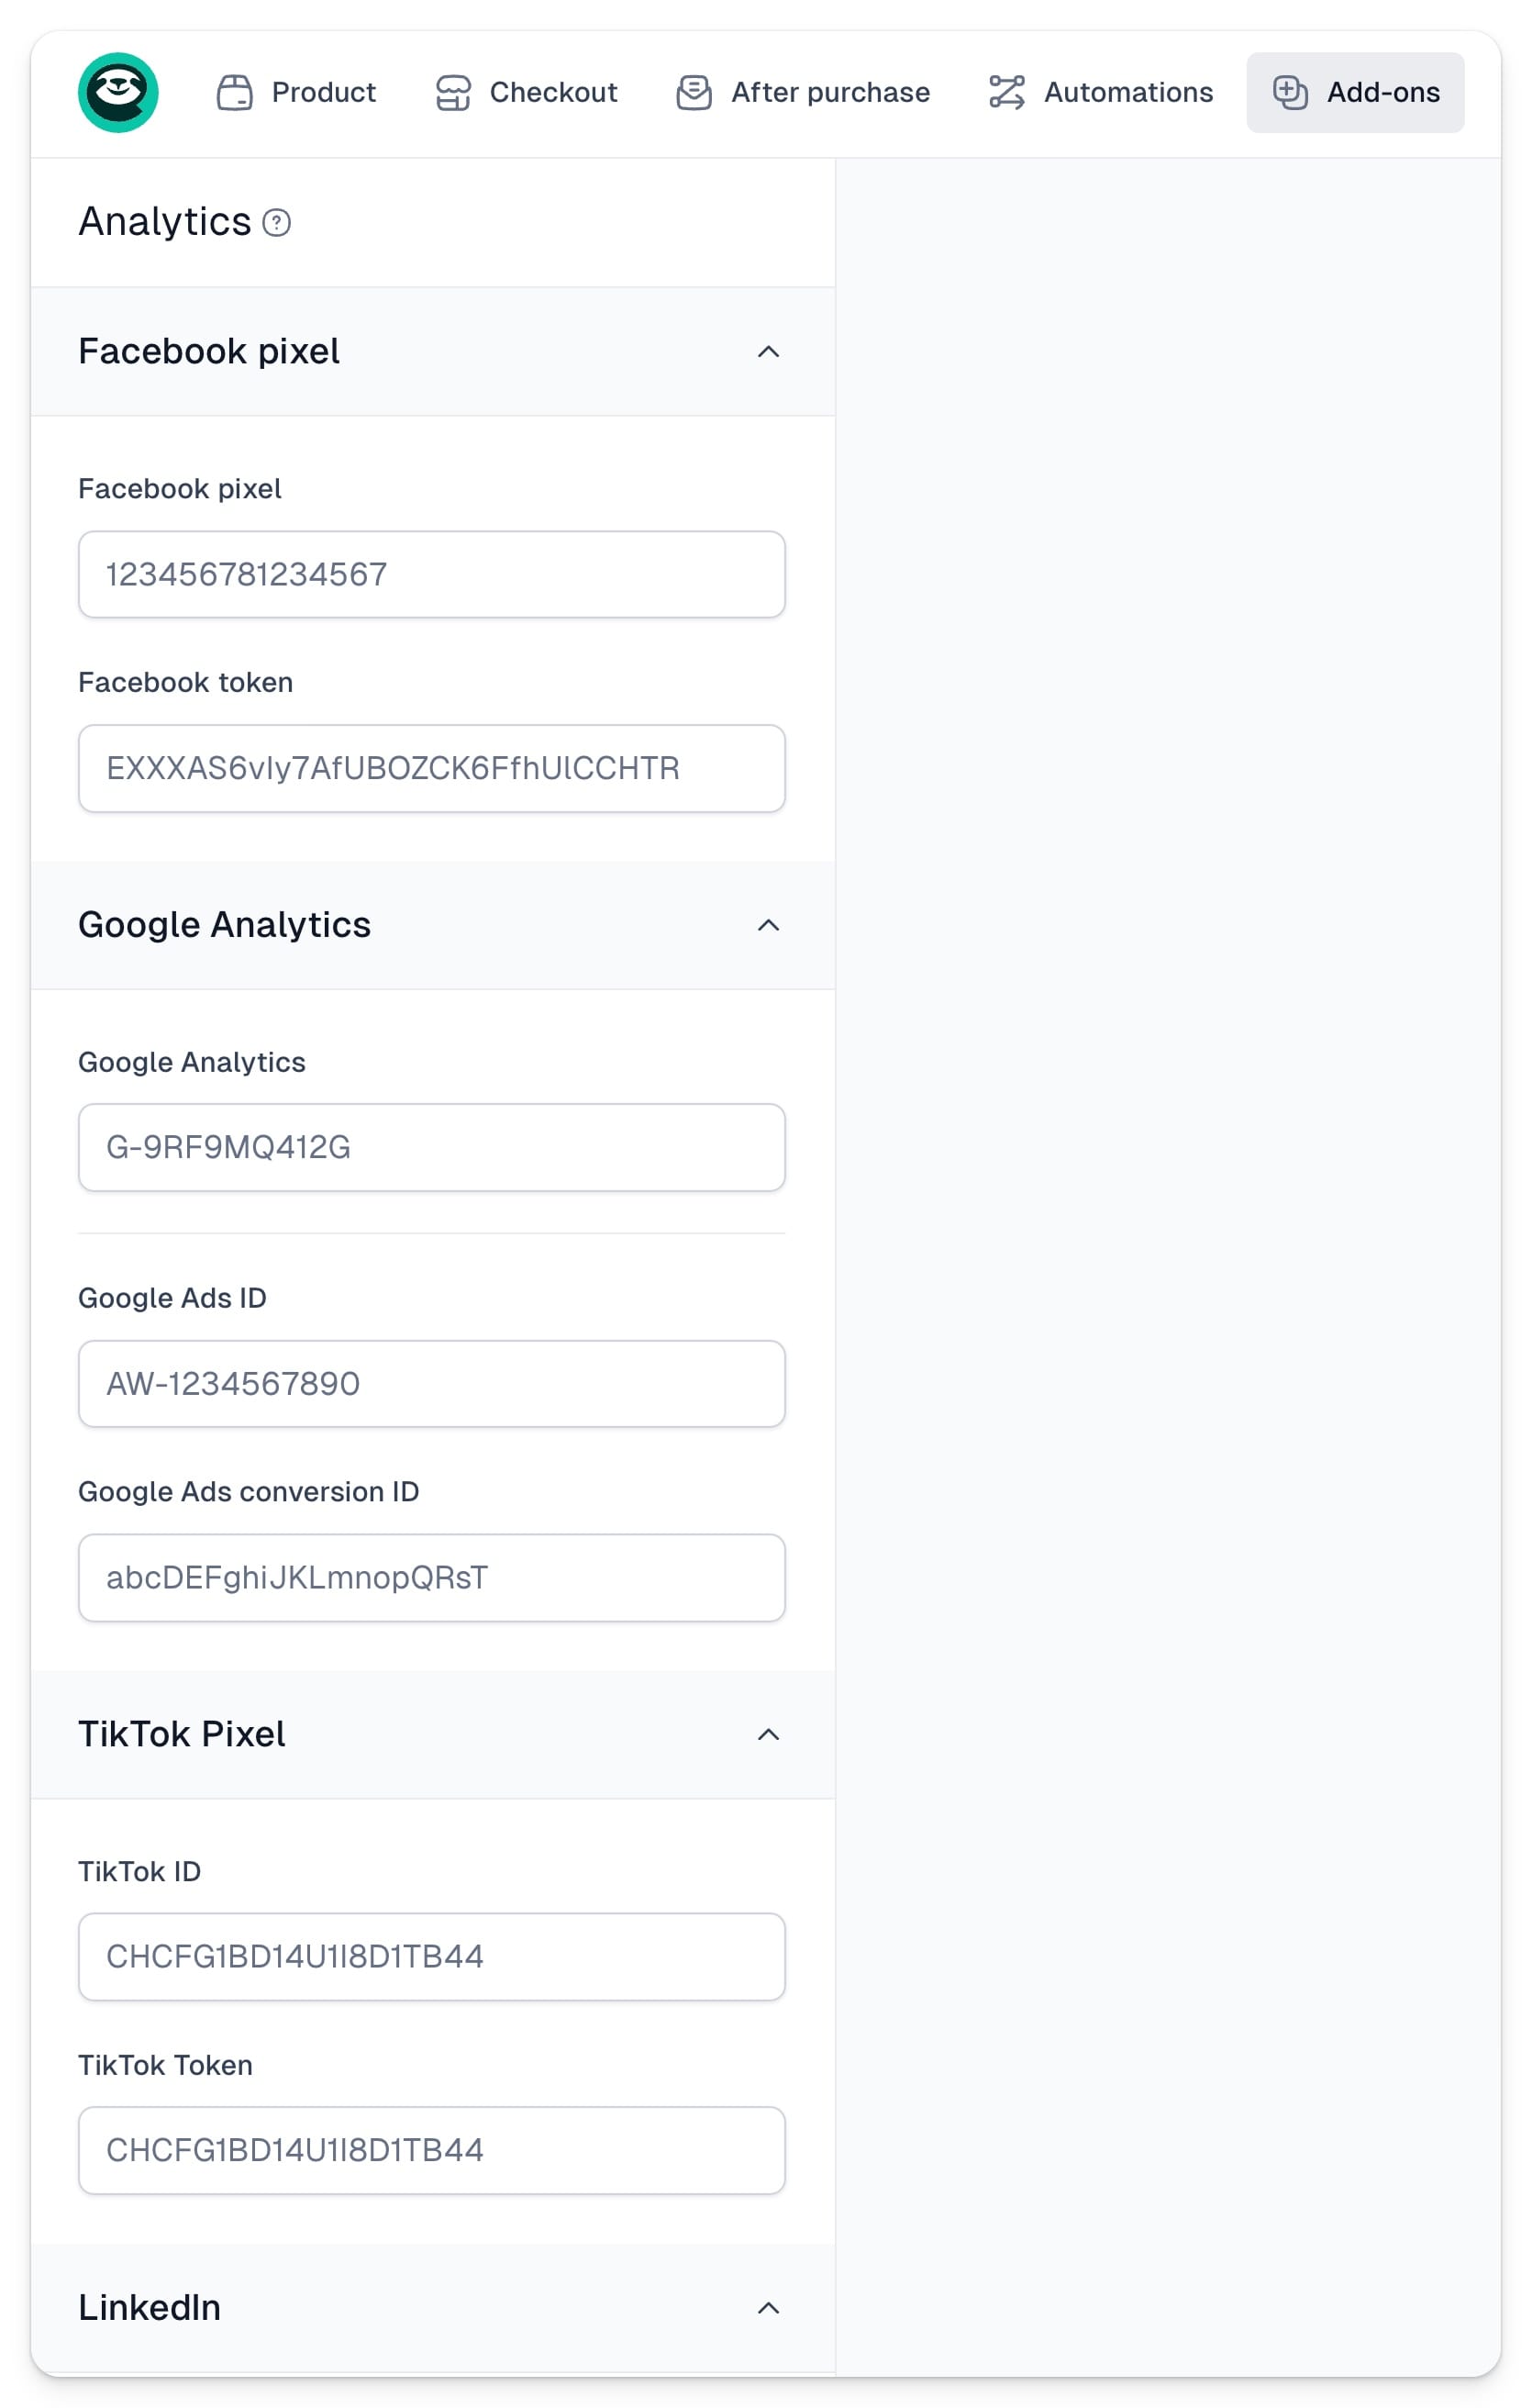
Task: Open the Checkout tab
Action: pos(527,92)
